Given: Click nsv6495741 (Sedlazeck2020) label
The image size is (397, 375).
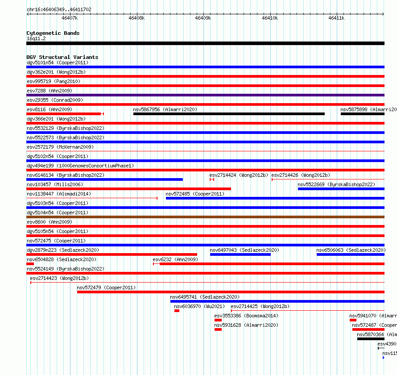Looking at the screenshot, I should point(205,297).
